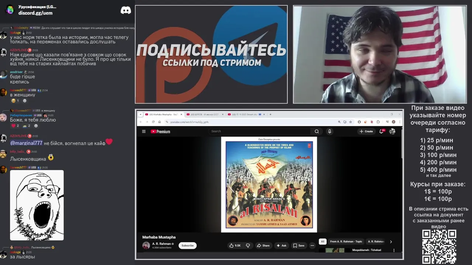Viewport: 472px width, 265px height.
Task: Click chat username 'assdriver'
Action: (x=17, y=72)
